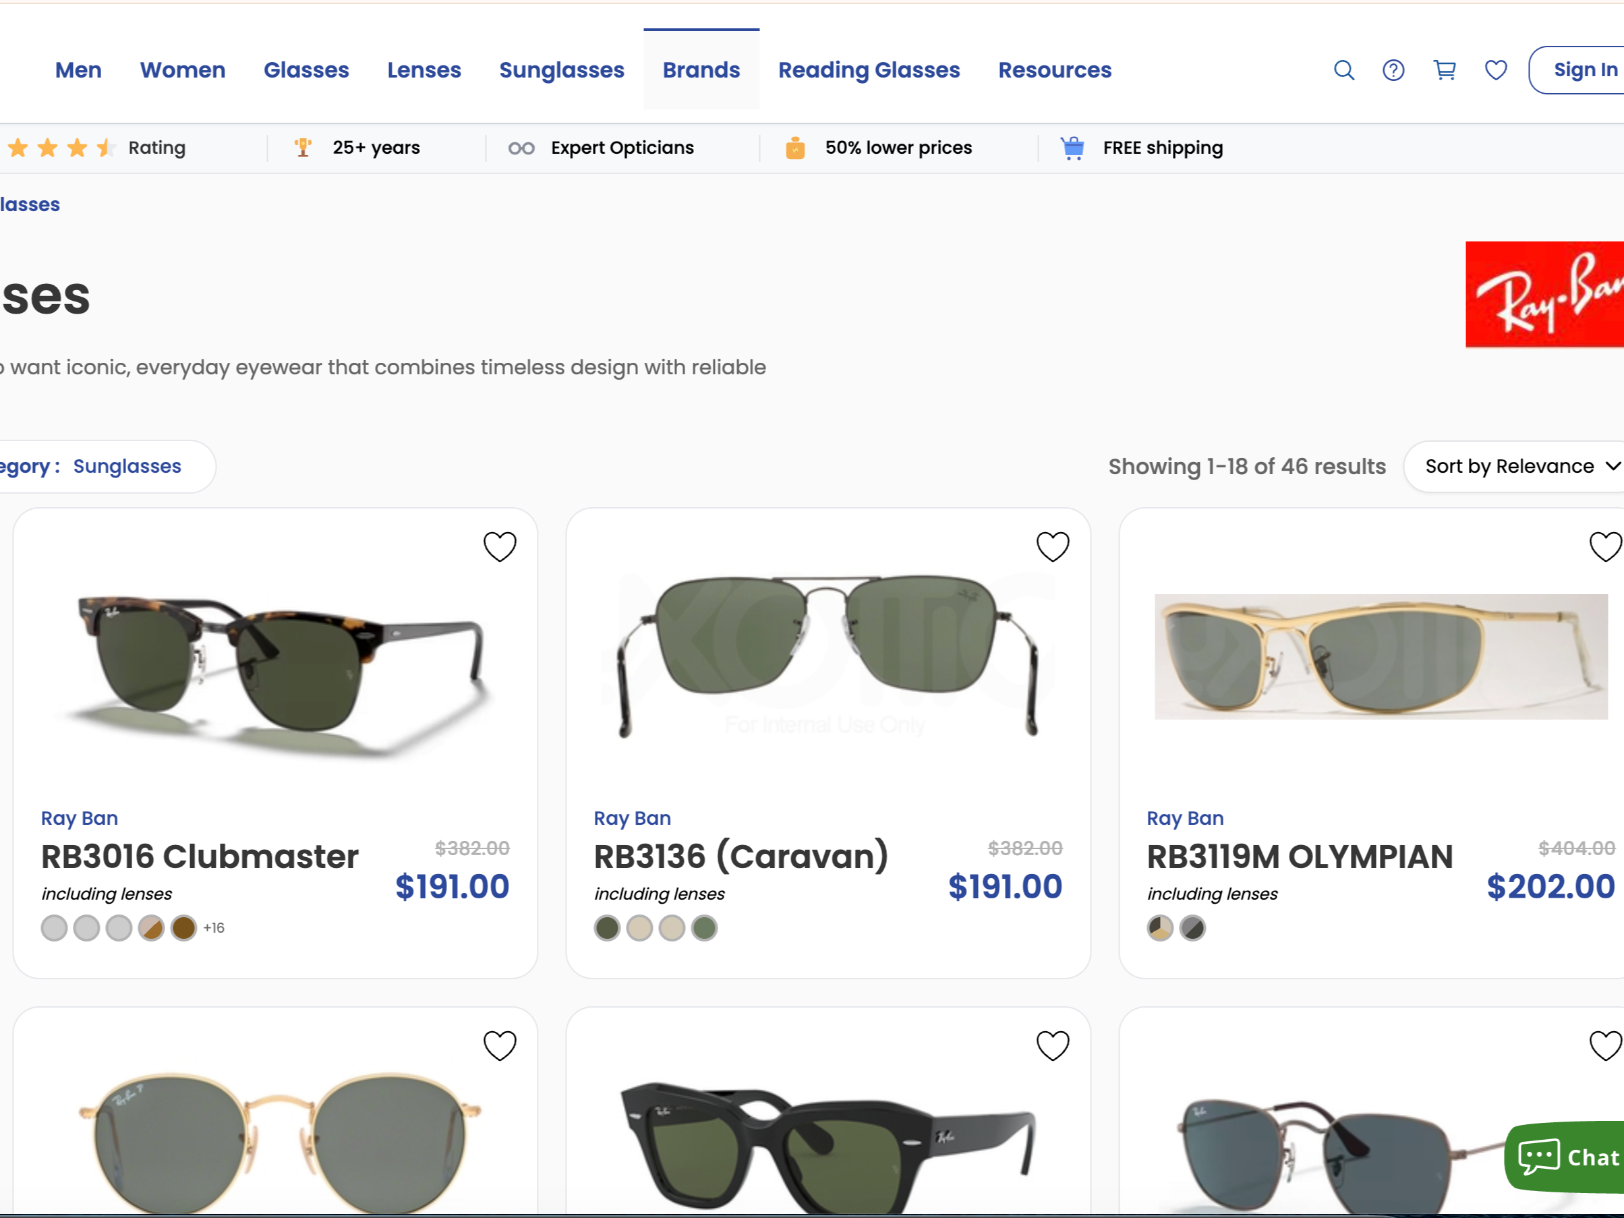Select the second gray Clubmaster color swatch
1624x1218 pixels.
[86, 928]
